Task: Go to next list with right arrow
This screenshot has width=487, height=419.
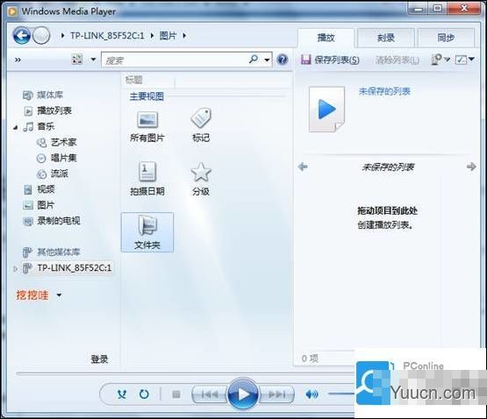Action: pos(471,167)
